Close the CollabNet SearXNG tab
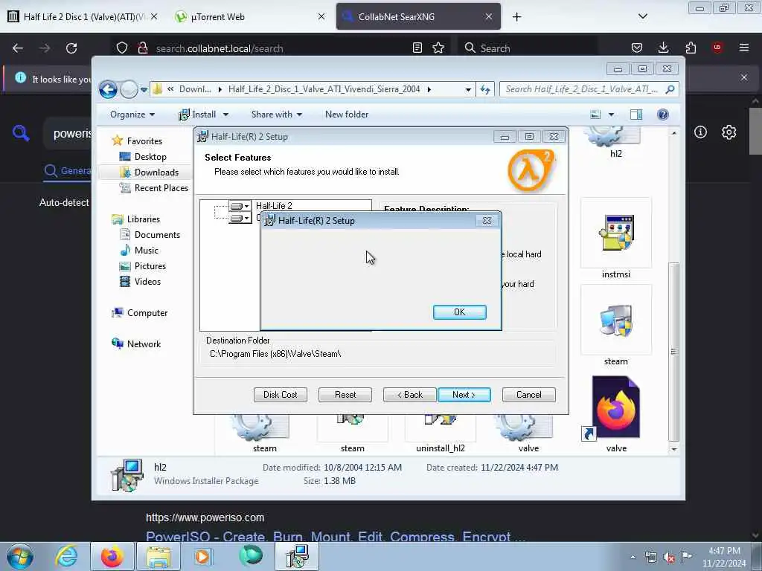Image resolution: width=762 pixels, height=571 pixels. [489, 16]
